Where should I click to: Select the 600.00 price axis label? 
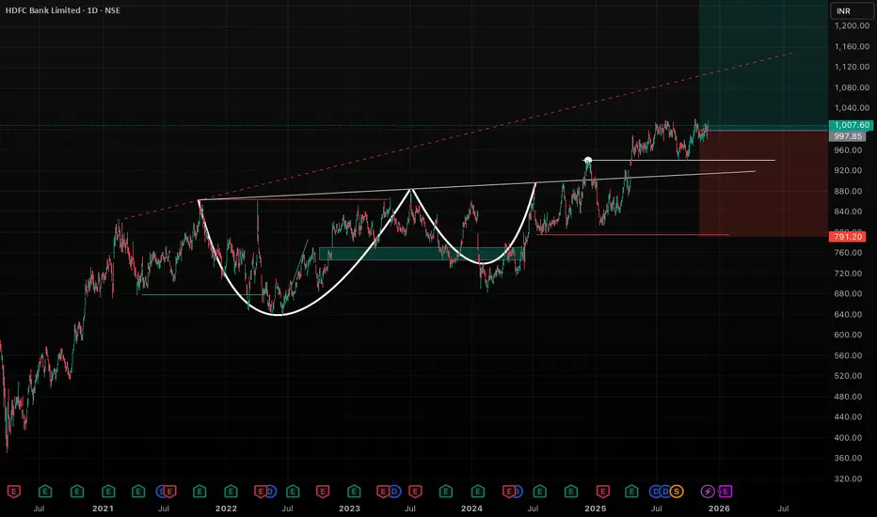point(848,335)
